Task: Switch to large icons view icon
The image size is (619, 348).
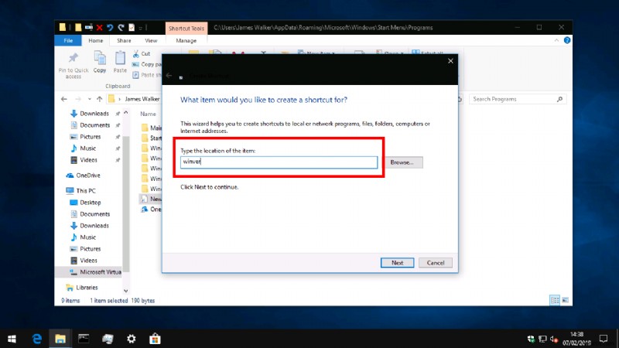Action: point(566,301)
